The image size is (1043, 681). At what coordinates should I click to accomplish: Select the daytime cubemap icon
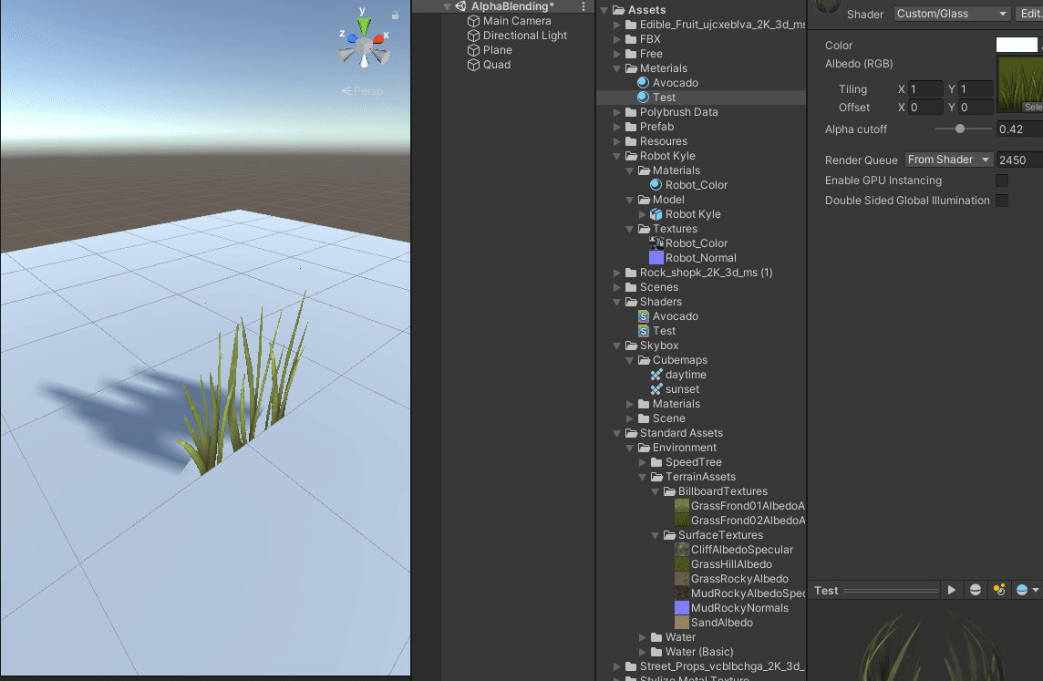click(656, 375)
